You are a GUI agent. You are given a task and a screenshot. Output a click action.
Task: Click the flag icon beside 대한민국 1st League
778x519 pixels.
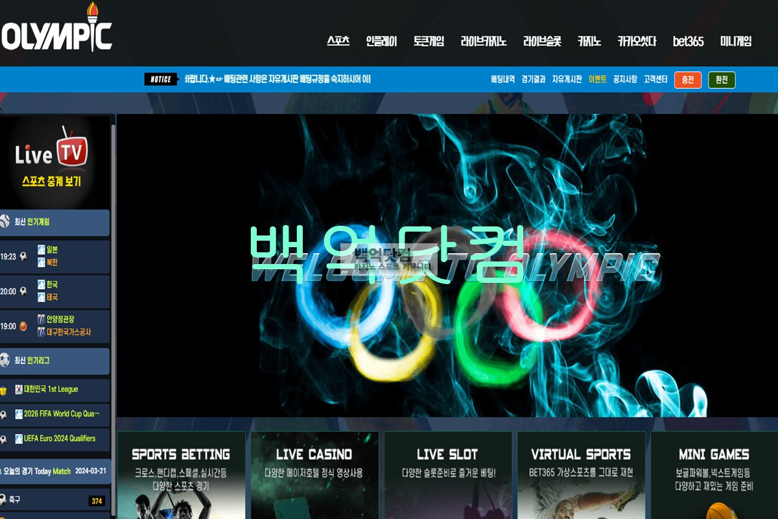19,389
